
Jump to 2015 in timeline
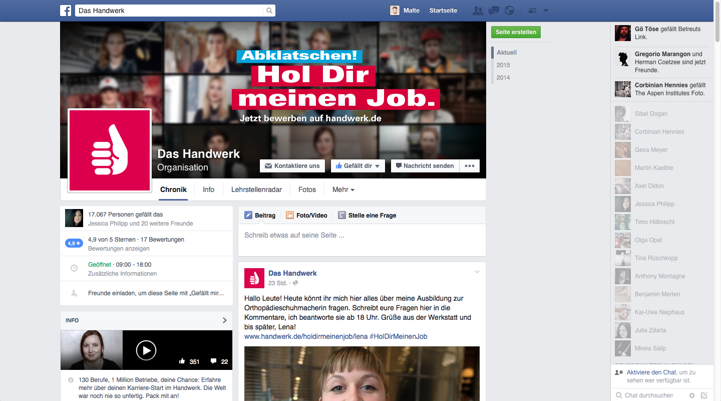pyautogui.click(x=503, y=65)
